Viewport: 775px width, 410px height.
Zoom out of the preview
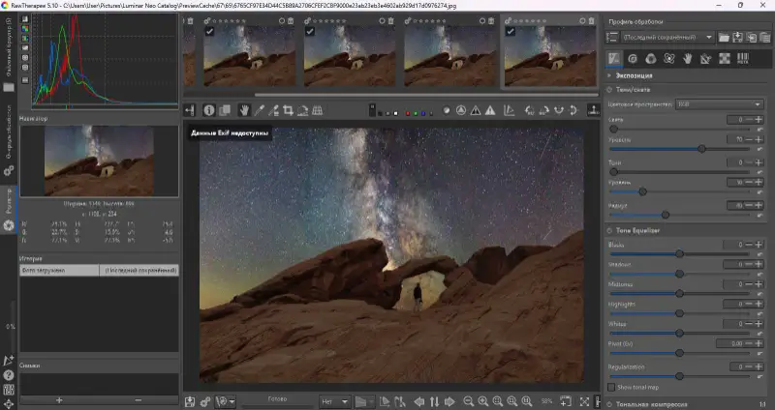click(x=468, y=401)
